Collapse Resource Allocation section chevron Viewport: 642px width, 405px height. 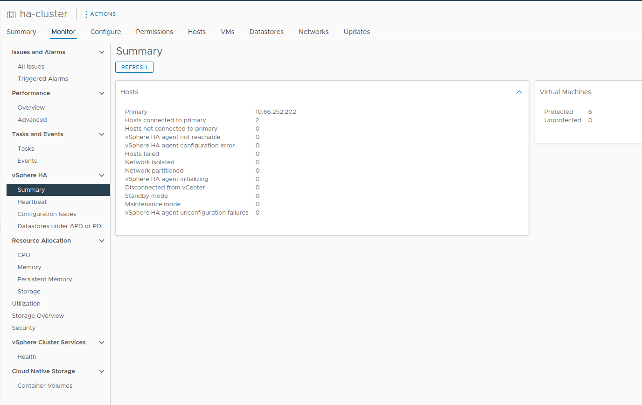click(102, 241)
